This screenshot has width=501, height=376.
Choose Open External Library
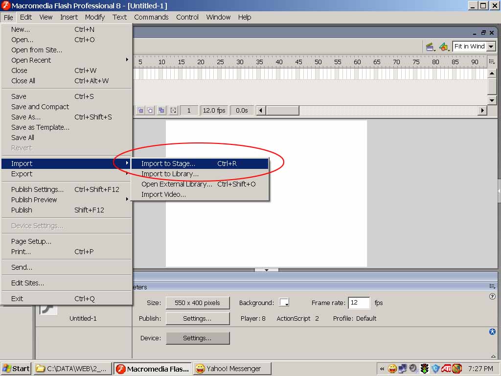click(200, 184)
